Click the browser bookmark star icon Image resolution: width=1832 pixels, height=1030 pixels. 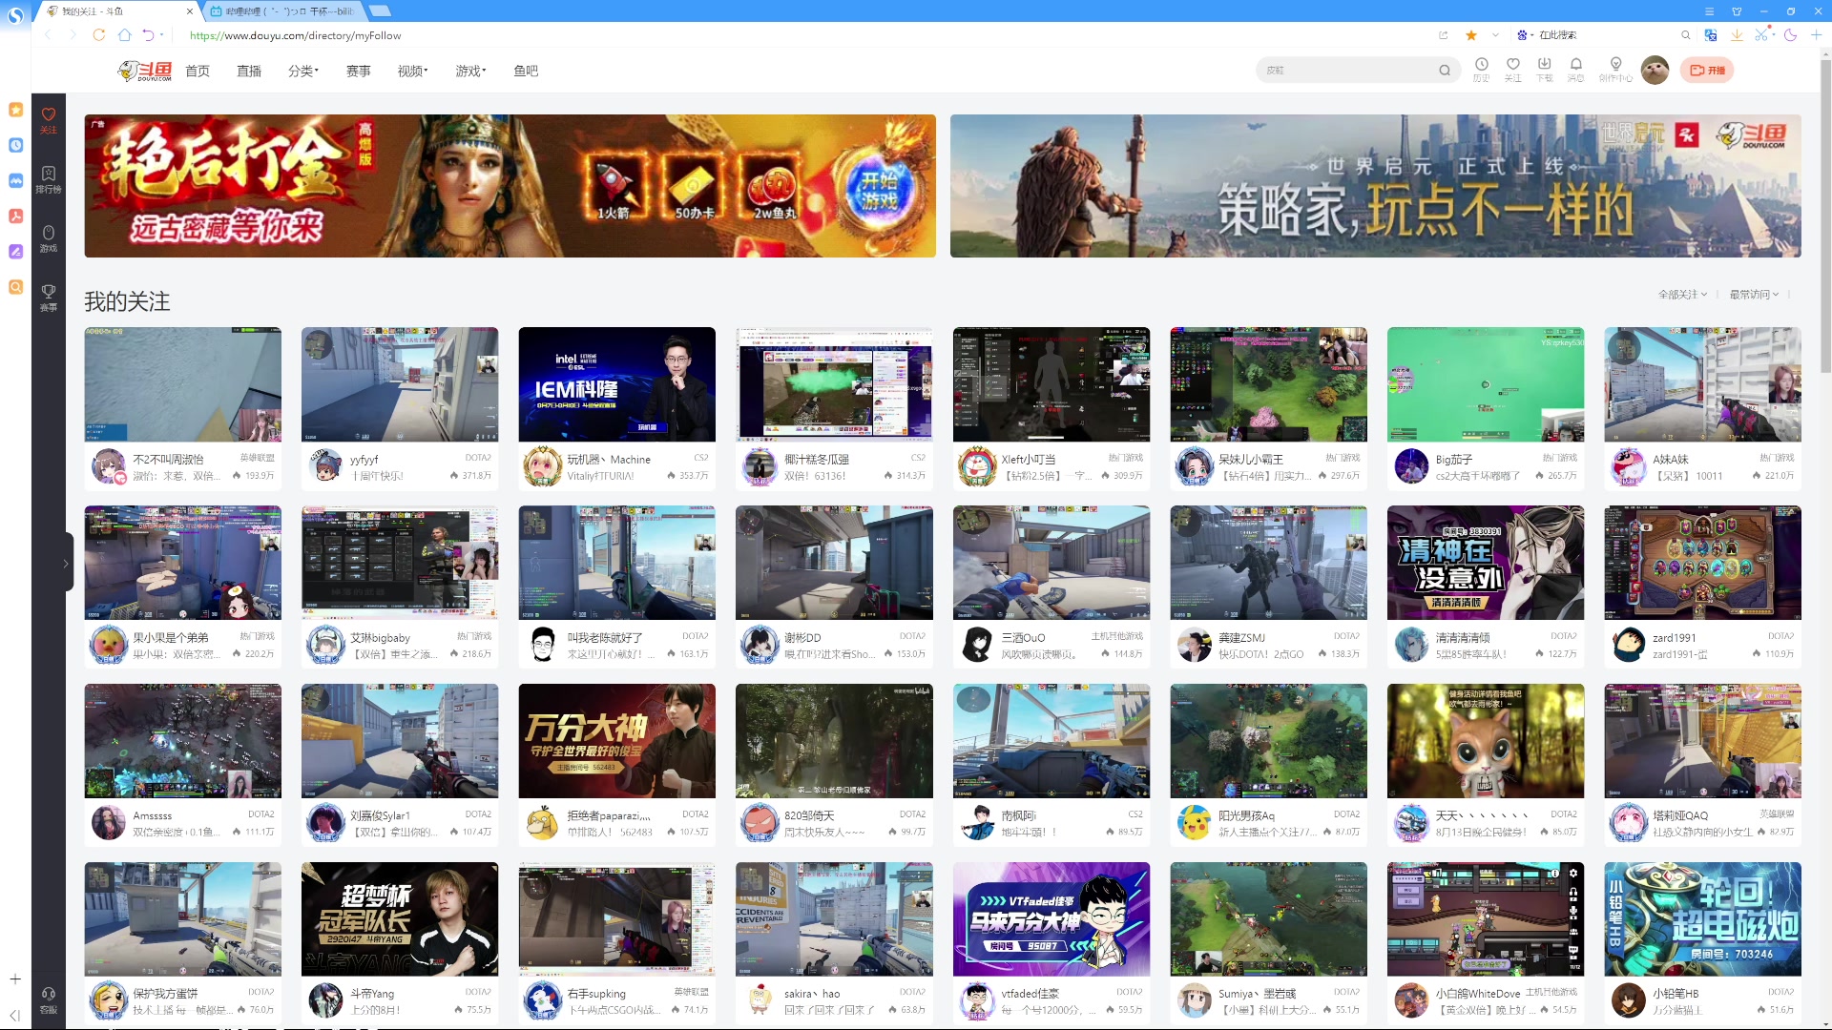click(x=1471, y=35)
